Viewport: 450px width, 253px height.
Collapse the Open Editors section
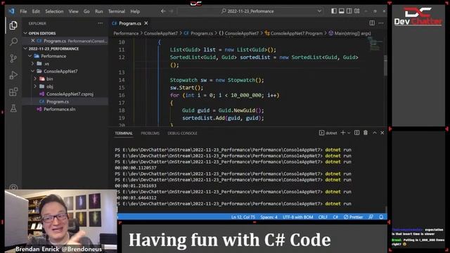pyautogui.click(x=25, y=33)
